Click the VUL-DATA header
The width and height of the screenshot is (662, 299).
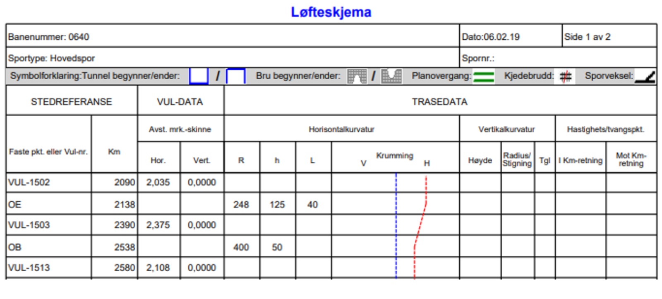[x=180, y=102]
